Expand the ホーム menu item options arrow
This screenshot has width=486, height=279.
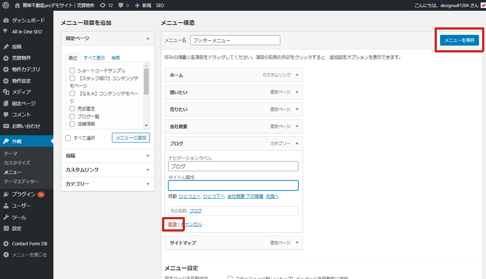pyautogui.click(x=297, y=75)
